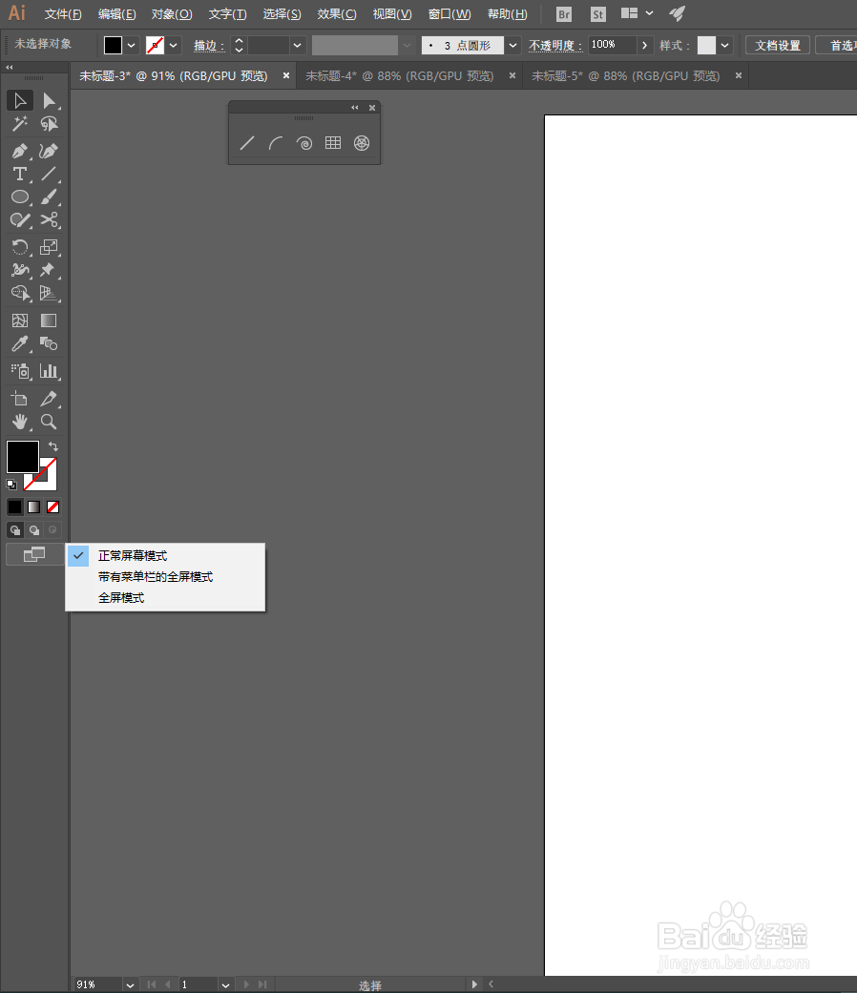Select the Zoom tool
Screen dimensions: 857x993
pyautogui.click(x=49, y=422)
